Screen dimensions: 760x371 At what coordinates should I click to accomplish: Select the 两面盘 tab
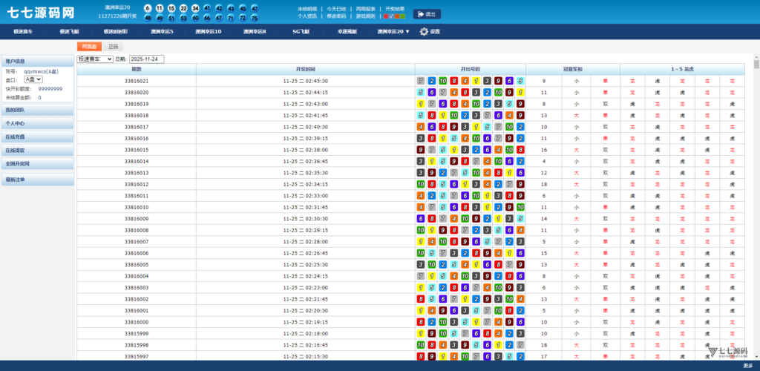click(89, 47)
